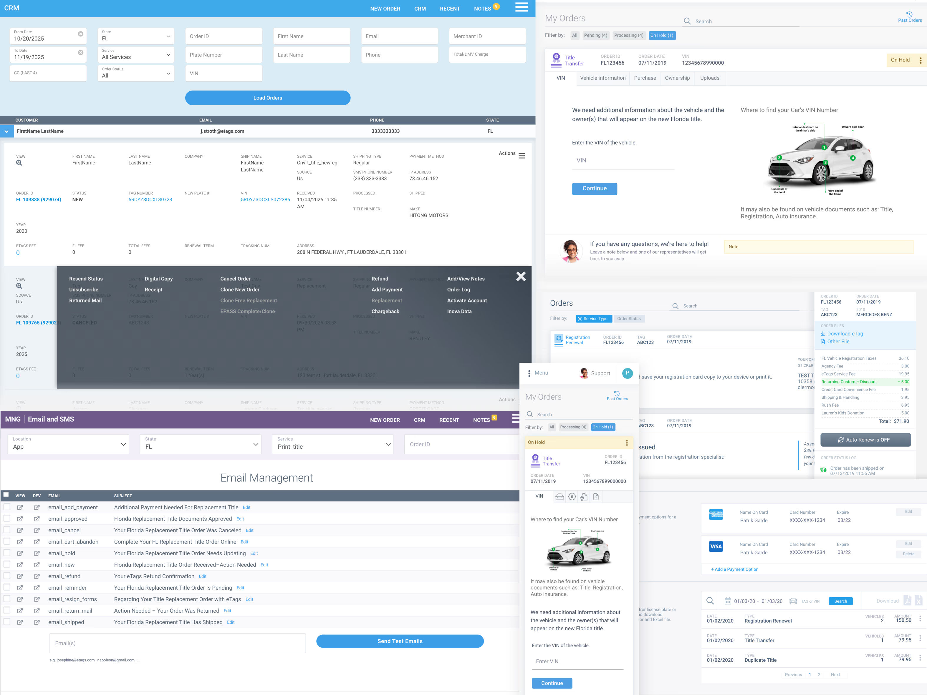Screen dimensions: 927x695
Task: Click the view magnifier for canceled order FL 109765
Action: (19, 286)
